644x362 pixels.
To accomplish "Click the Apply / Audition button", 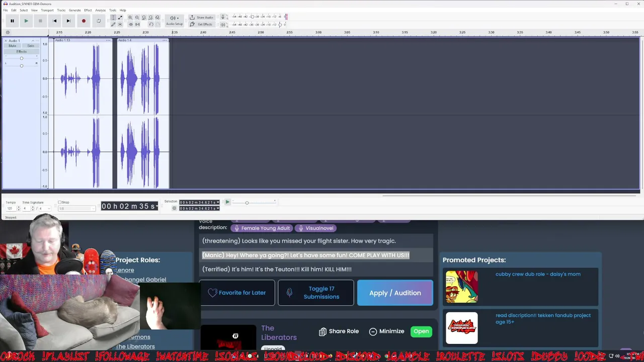I will [395, 293].
